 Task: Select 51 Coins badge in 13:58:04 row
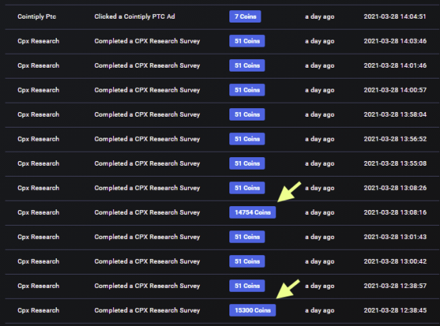(247, 114)
